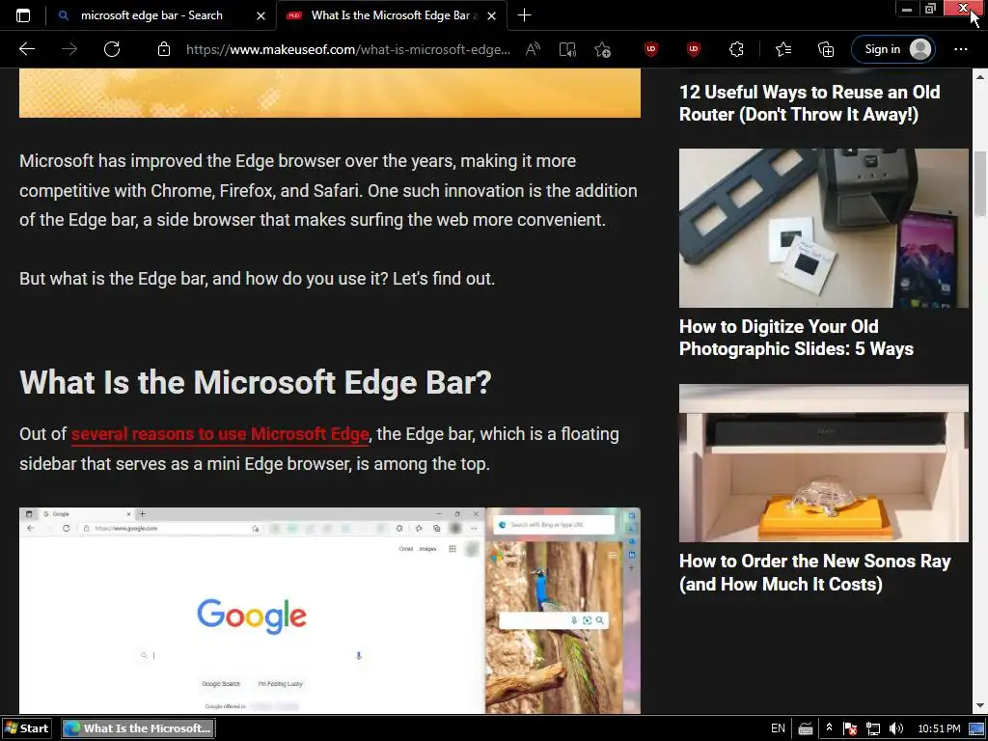Click the What Is the Microsoft Edge Bar? heading
Image resolution: width=988 pixels, height=741 pixels.
pos(255,382)
